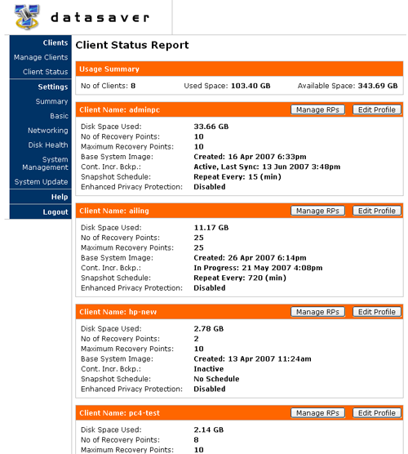Select hp-new disk space value 2.78 GB
408x454 pixels.
click(209, 328)
